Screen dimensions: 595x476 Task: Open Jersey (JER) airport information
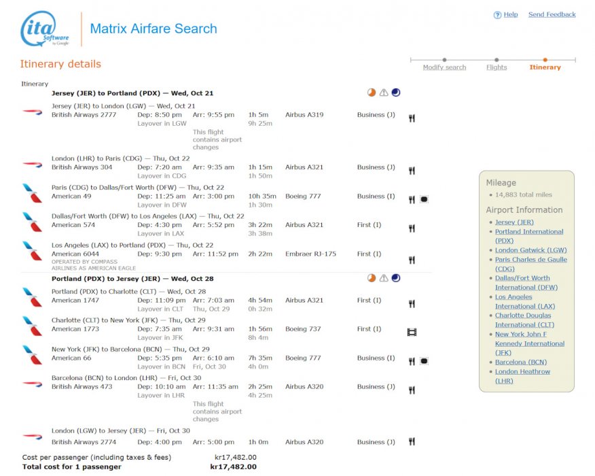tap(514, 222)
